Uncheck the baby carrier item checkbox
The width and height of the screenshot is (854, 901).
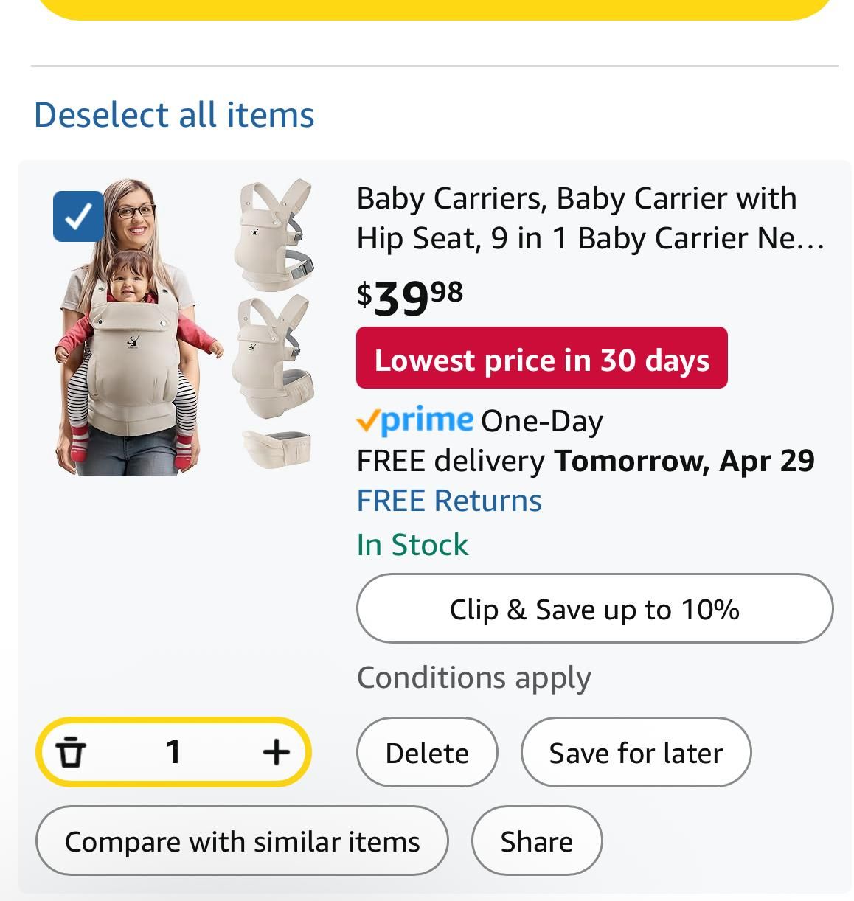(79, 216)
